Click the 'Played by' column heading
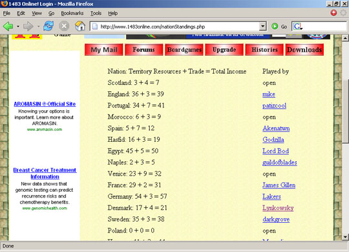The width and height of the screenshot is (349, 252). [275, 71]
